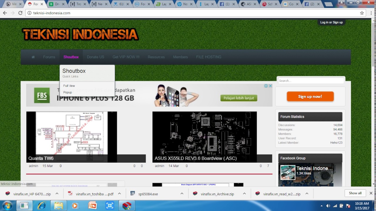Open the WinRAR taskbar icon

click(127, 205)
